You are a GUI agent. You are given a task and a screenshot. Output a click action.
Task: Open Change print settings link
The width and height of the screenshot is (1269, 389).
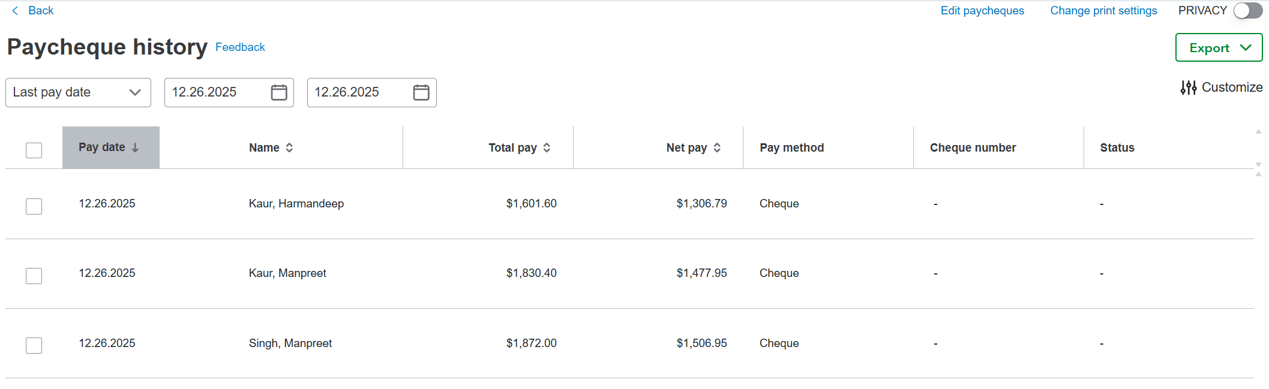1103,11
